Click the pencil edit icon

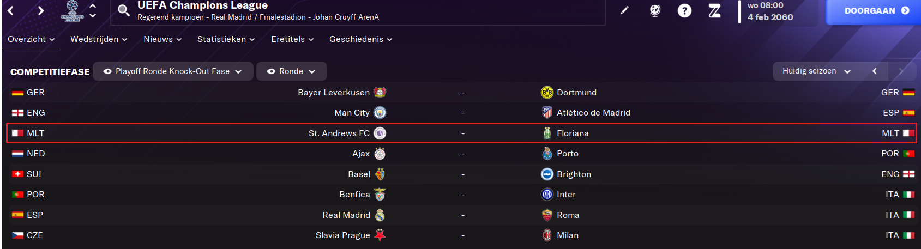[624, 10]
